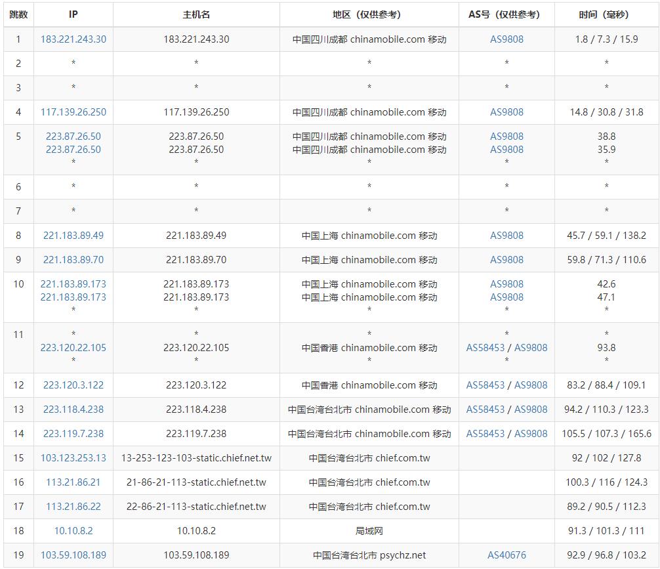Click IP link 10.10.8.2
660x569 pixels.
(x=73, y=531)
